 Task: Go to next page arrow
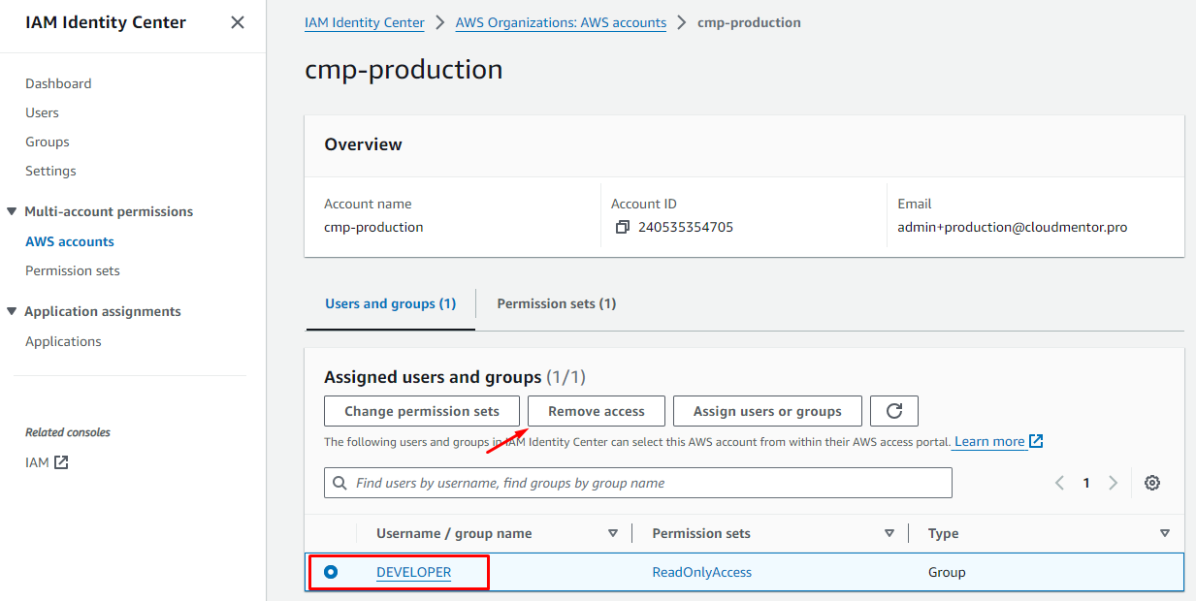coord(1114,483)
